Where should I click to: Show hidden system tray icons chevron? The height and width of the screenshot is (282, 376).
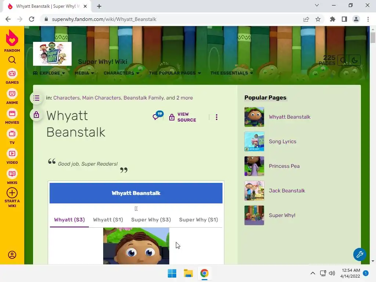(313, 273)
